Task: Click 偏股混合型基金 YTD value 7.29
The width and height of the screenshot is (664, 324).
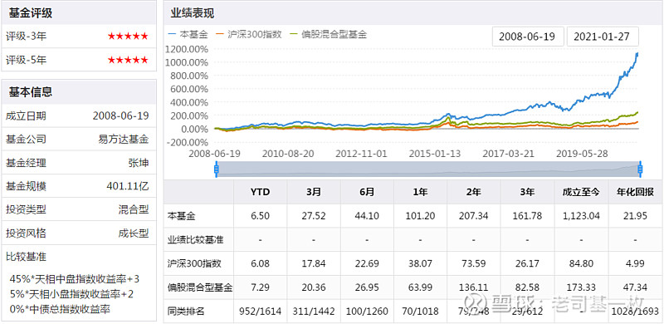Action: click(x=260, y=287)
